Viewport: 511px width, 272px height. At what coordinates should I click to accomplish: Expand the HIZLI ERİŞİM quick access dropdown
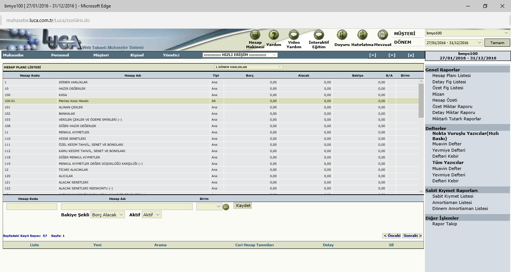(x=240, y=55)
